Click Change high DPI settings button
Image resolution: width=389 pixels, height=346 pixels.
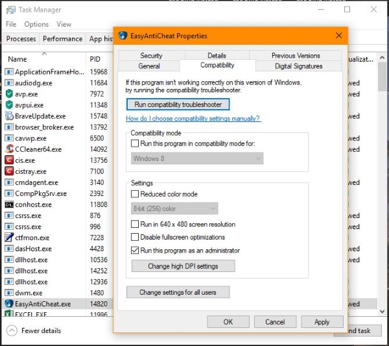point(183,266)
